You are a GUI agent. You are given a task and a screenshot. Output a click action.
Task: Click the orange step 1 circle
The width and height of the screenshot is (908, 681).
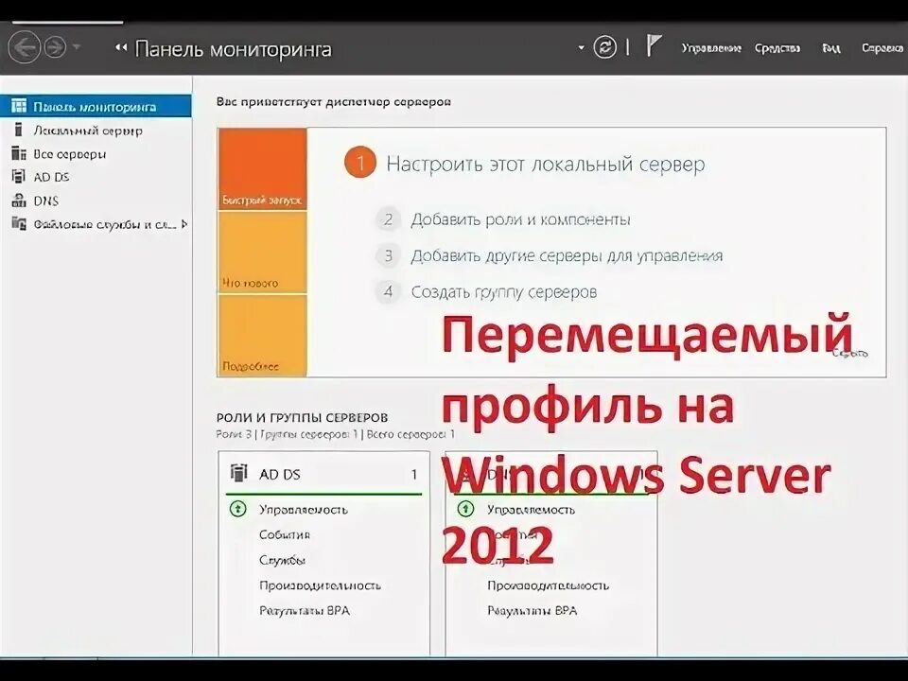coord(360,163)
